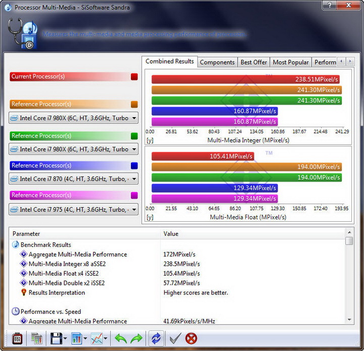Click the blue Reference Processor color swatch
Image resolution: width=364 pixels, height=351 pixels.
(x=134, y=166)
